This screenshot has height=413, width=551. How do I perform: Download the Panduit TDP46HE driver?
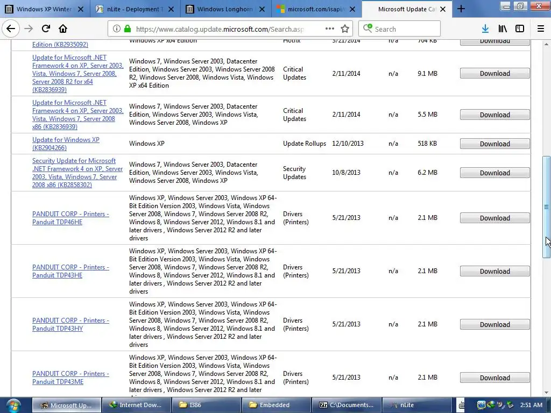click(x=495, y=218)
